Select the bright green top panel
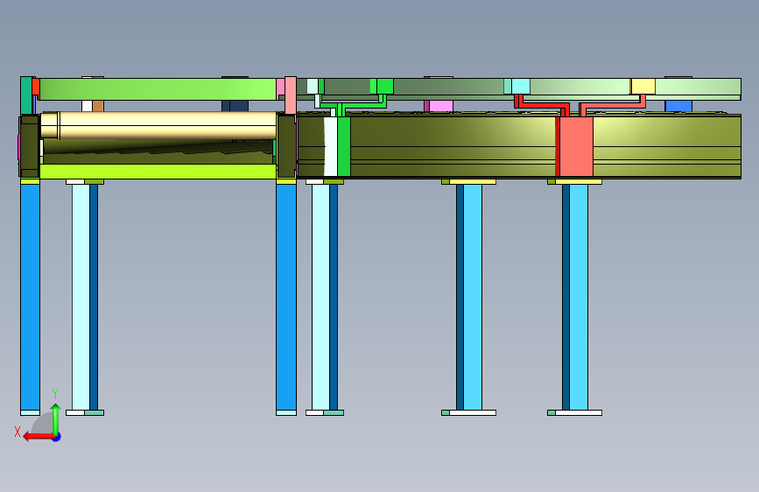759x492 pixels. click(158, 89)
